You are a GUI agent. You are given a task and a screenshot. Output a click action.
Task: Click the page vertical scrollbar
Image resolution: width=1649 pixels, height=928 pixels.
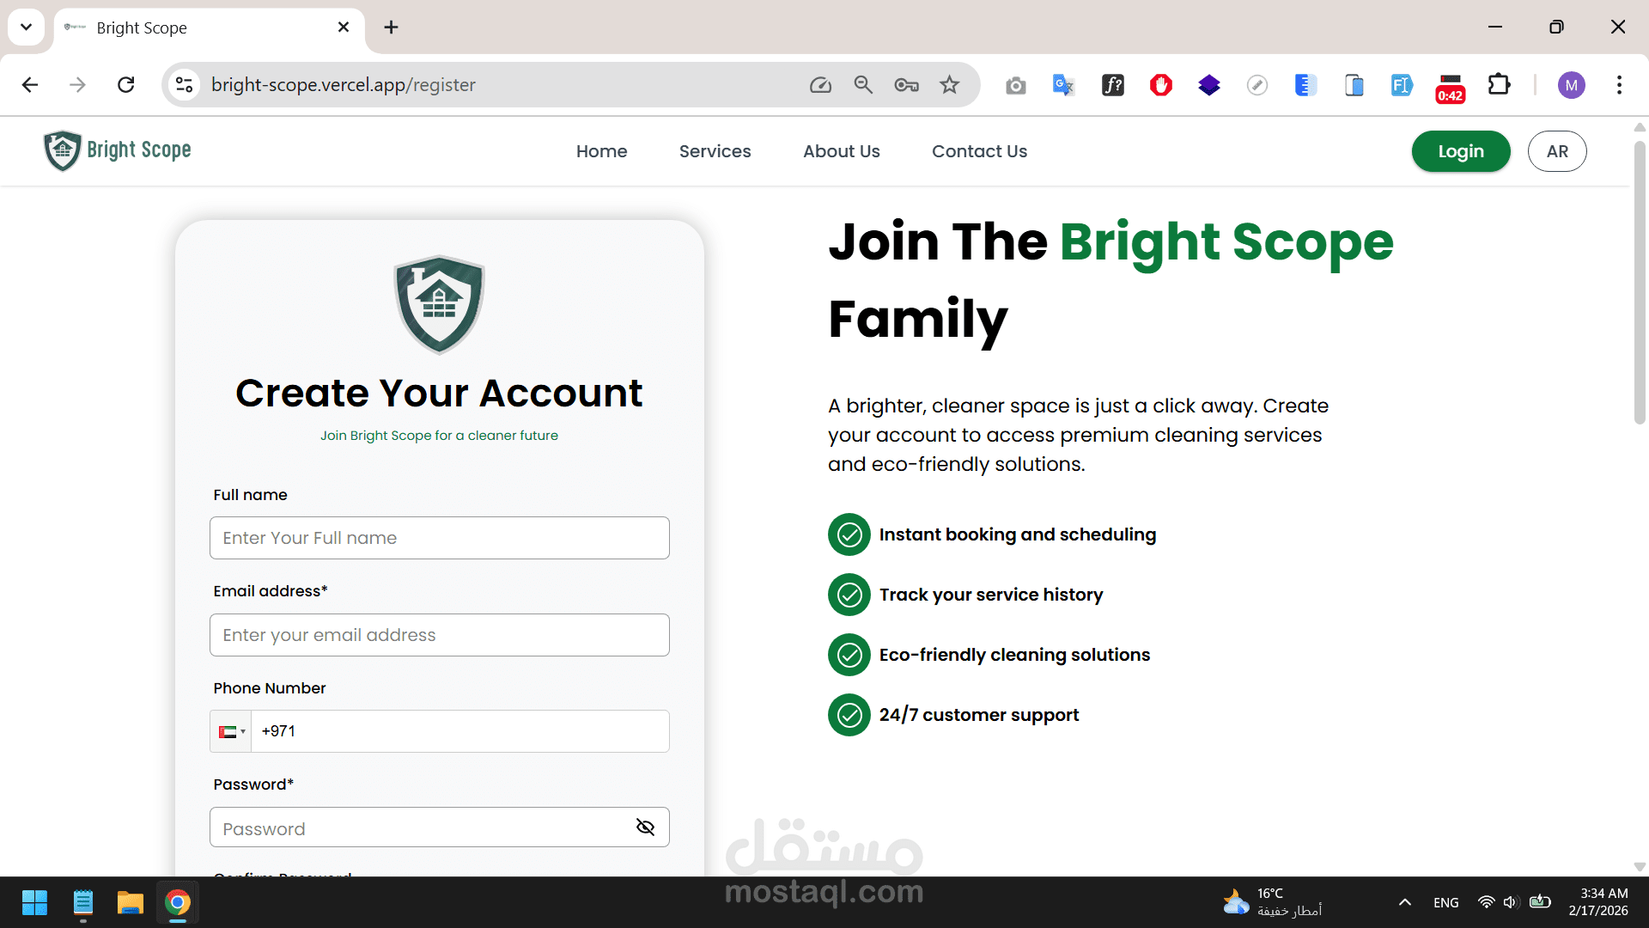[1639, 284]
